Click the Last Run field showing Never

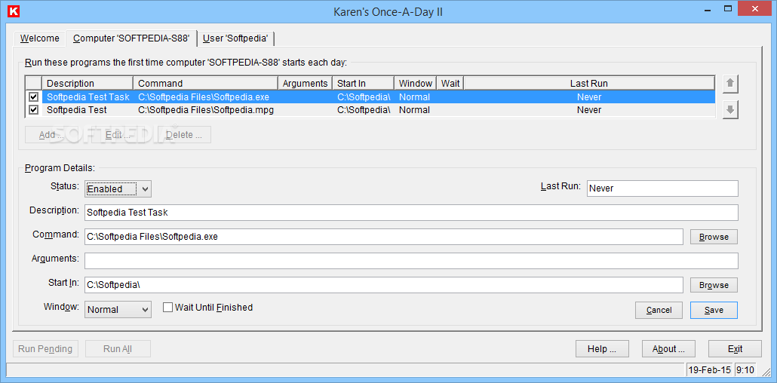(x=662, y=188)
